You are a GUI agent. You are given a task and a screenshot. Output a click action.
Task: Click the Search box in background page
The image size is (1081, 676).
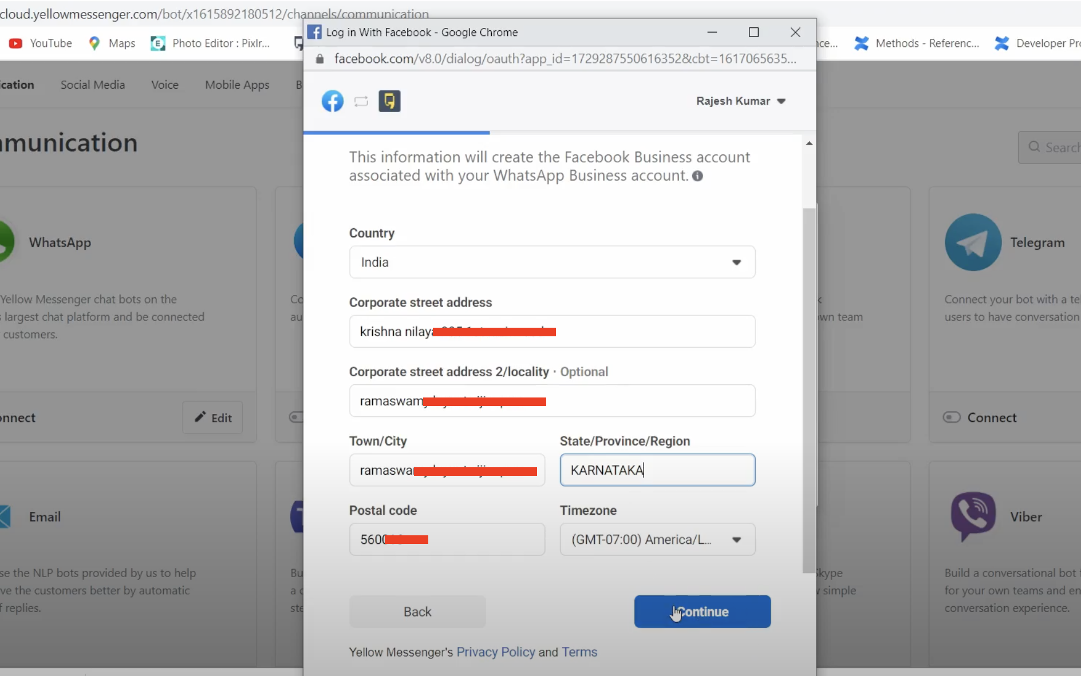(x=1050, y=148)
